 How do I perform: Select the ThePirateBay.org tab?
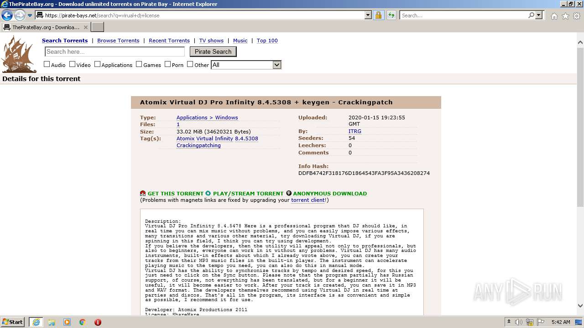[46, 27]
